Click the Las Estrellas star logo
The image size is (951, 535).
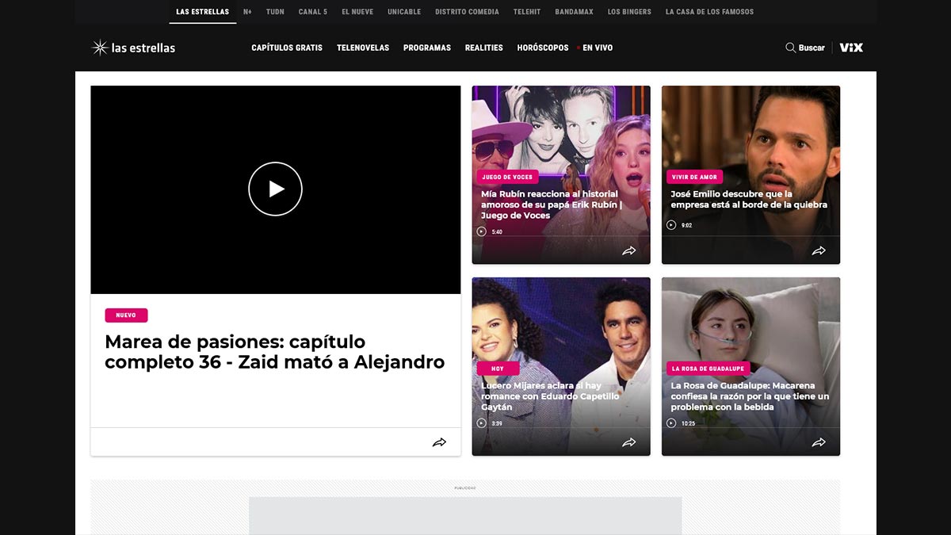click(101, 48)
